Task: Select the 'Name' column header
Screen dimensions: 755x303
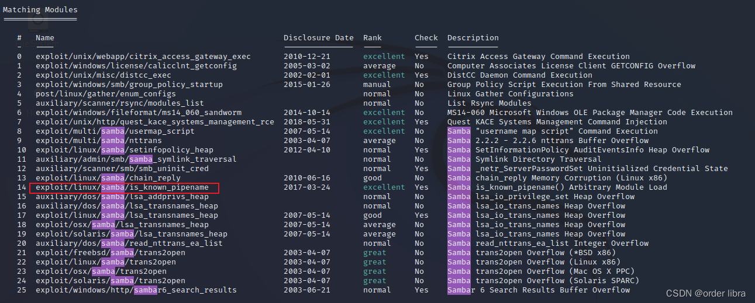Action: pos(45,38)
